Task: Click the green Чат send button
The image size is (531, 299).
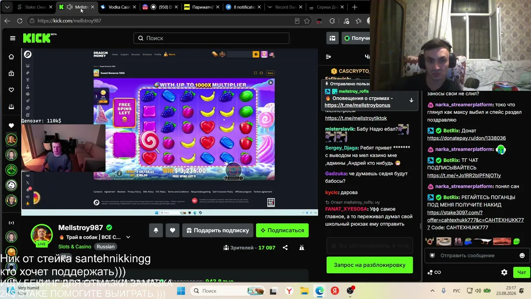Action: coord(521,272)
